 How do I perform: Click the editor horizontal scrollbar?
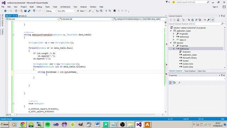click(x=87, y=114)
